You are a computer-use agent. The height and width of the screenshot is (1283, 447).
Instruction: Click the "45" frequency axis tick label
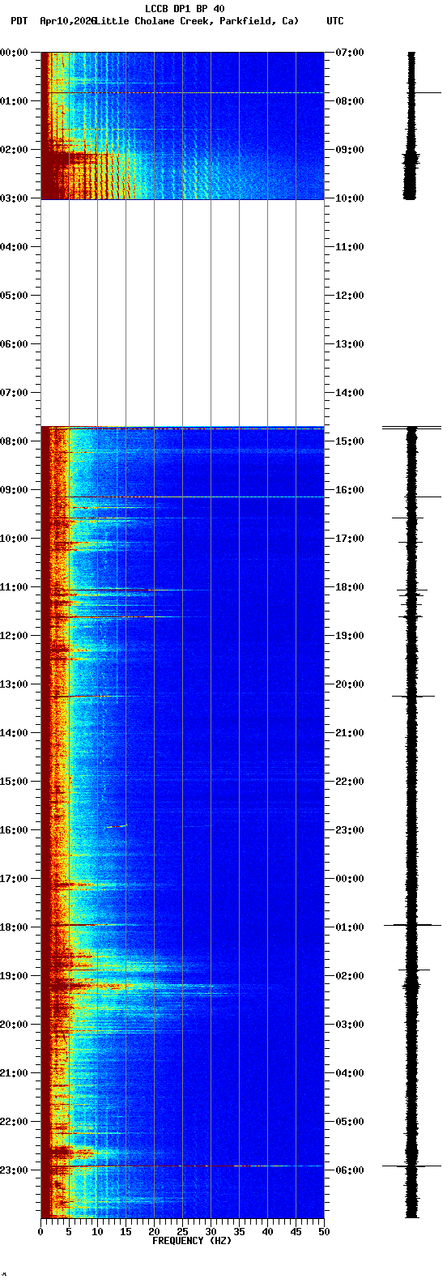[296, 1232]
